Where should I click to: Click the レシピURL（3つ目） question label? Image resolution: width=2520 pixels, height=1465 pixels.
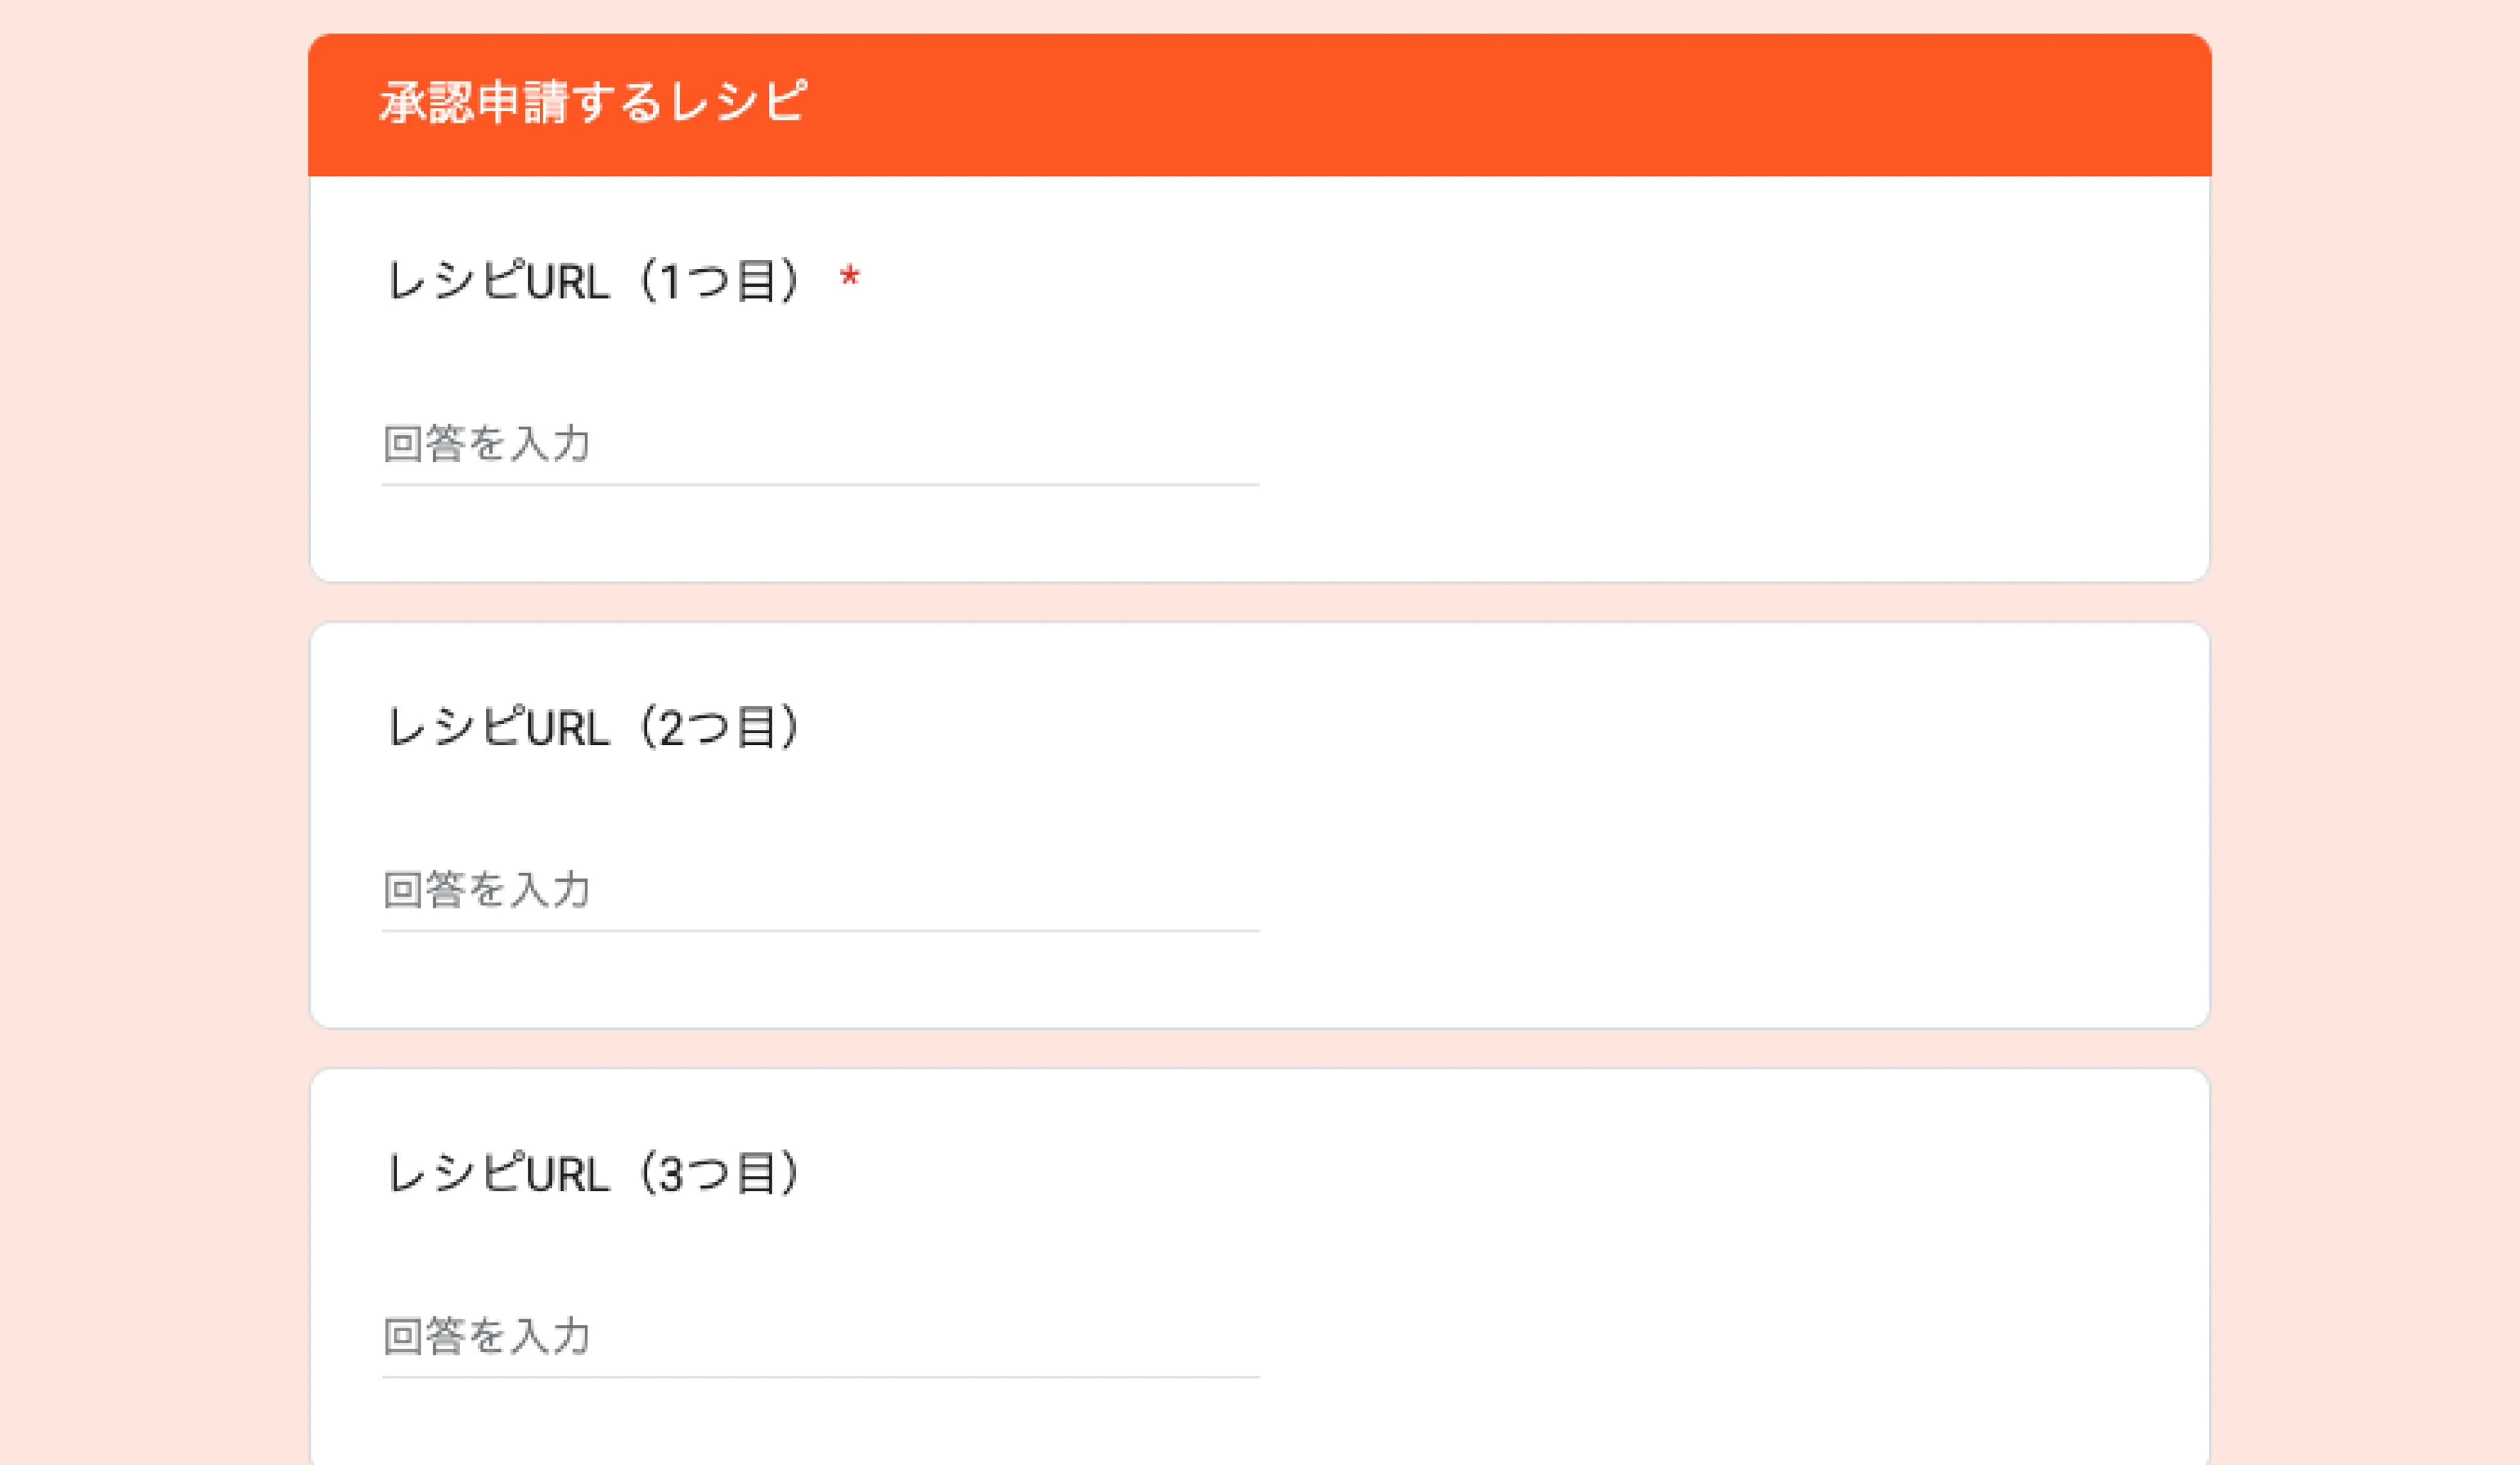coord(594,1173)
